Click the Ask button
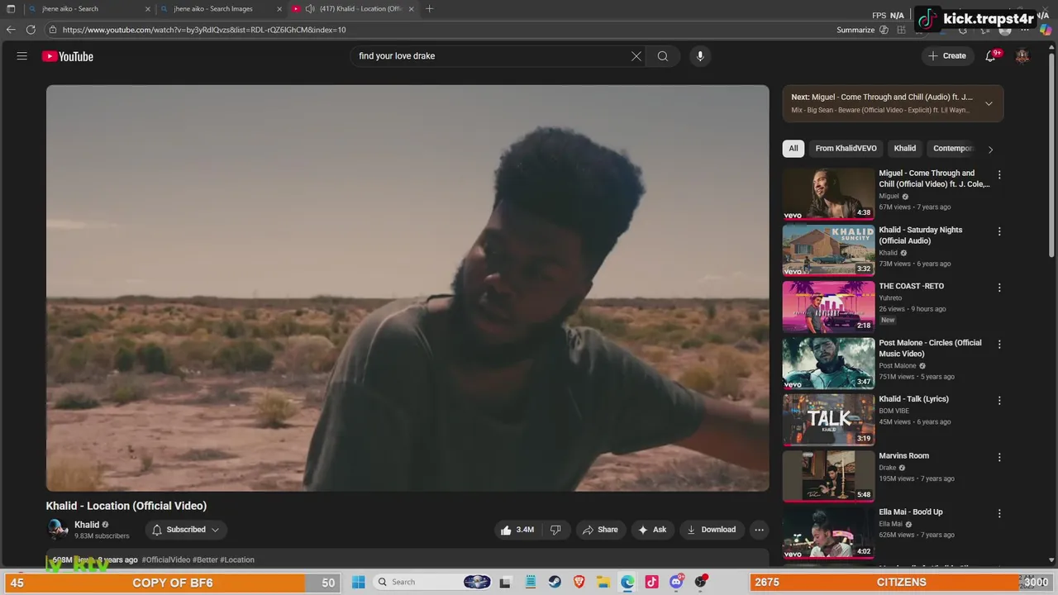The width and height of the screenshot is (1058, 595). (652, 530)
